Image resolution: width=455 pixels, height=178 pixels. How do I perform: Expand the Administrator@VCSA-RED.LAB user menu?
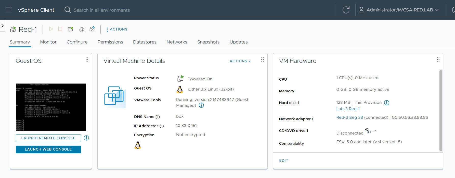coord(399,10)
